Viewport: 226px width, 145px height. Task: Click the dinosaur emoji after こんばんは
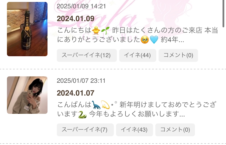click(x=96, y=105)
